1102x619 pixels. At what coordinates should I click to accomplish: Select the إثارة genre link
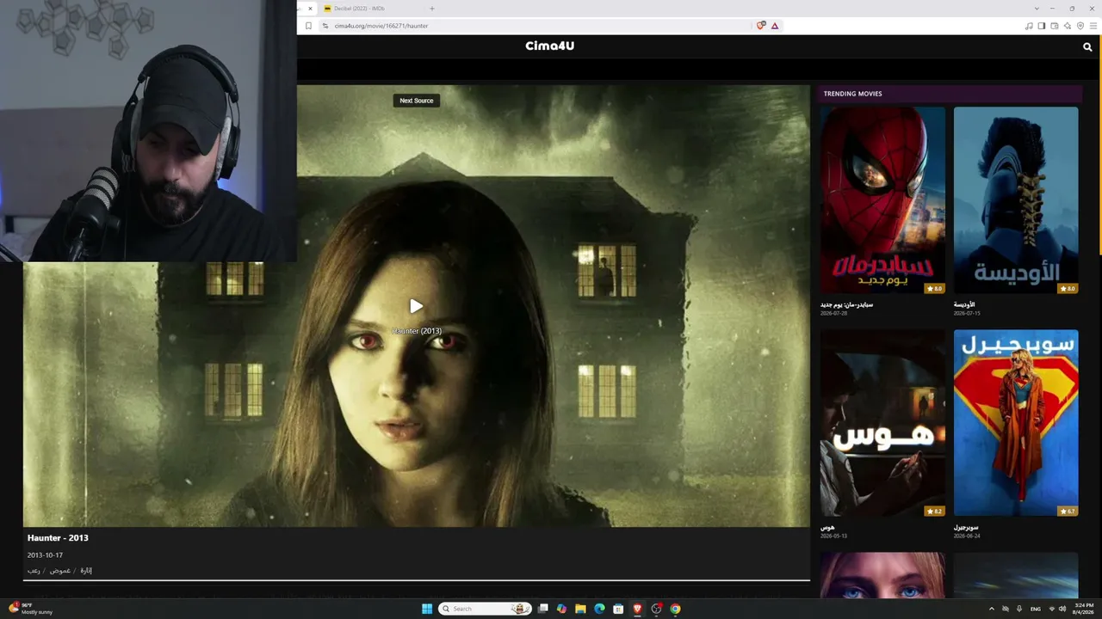[86, 570]
